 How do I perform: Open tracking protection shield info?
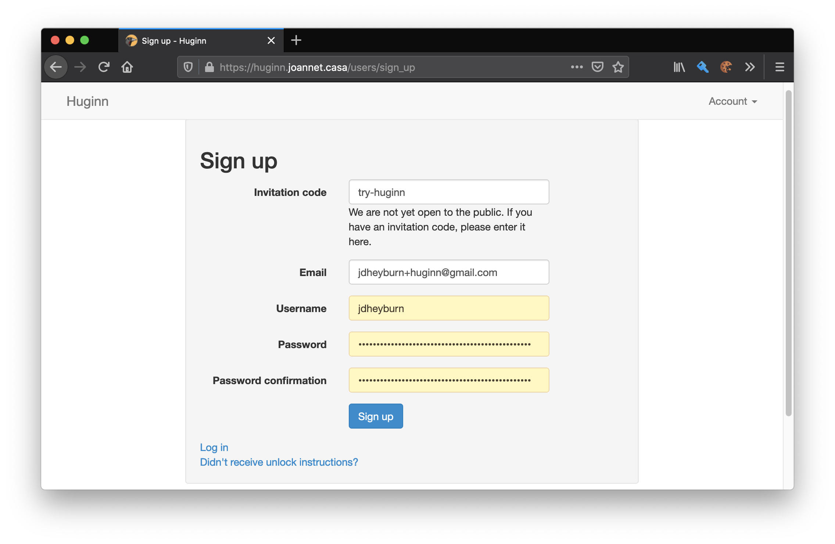pyautogui.click(x=188, y=67)
